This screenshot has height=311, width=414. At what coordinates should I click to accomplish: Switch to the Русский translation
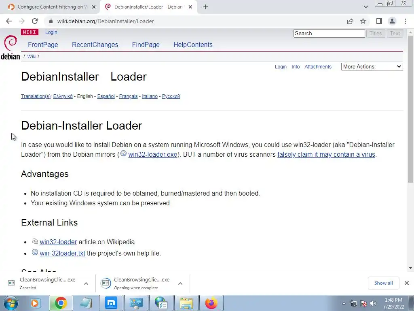click(x=171, y=96)
